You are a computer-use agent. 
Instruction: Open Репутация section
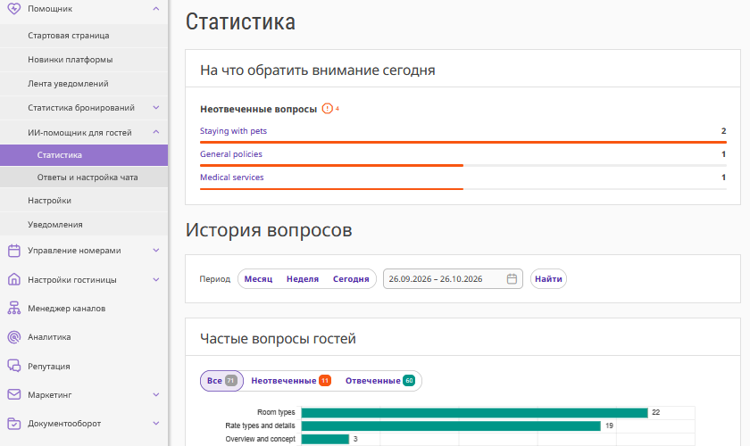(84, 367)
